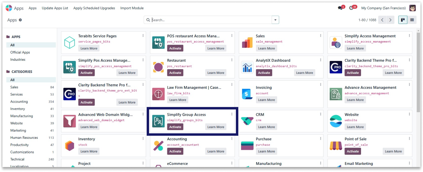Click the Apps settings gear icon
This screenshot has width=423, height=172.
coord(20,20)
